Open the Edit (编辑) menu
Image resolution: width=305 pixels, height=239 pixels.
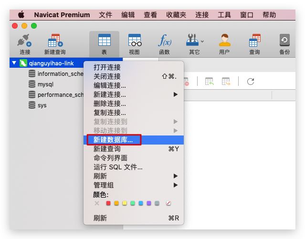tap(128, 15)
